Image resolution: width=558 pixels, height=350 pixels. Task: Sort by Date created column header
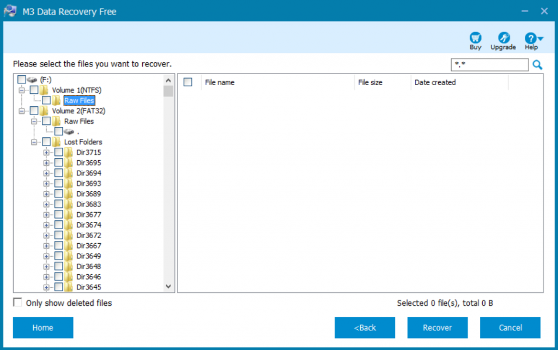pyautogui.click(x=459, y=82)
